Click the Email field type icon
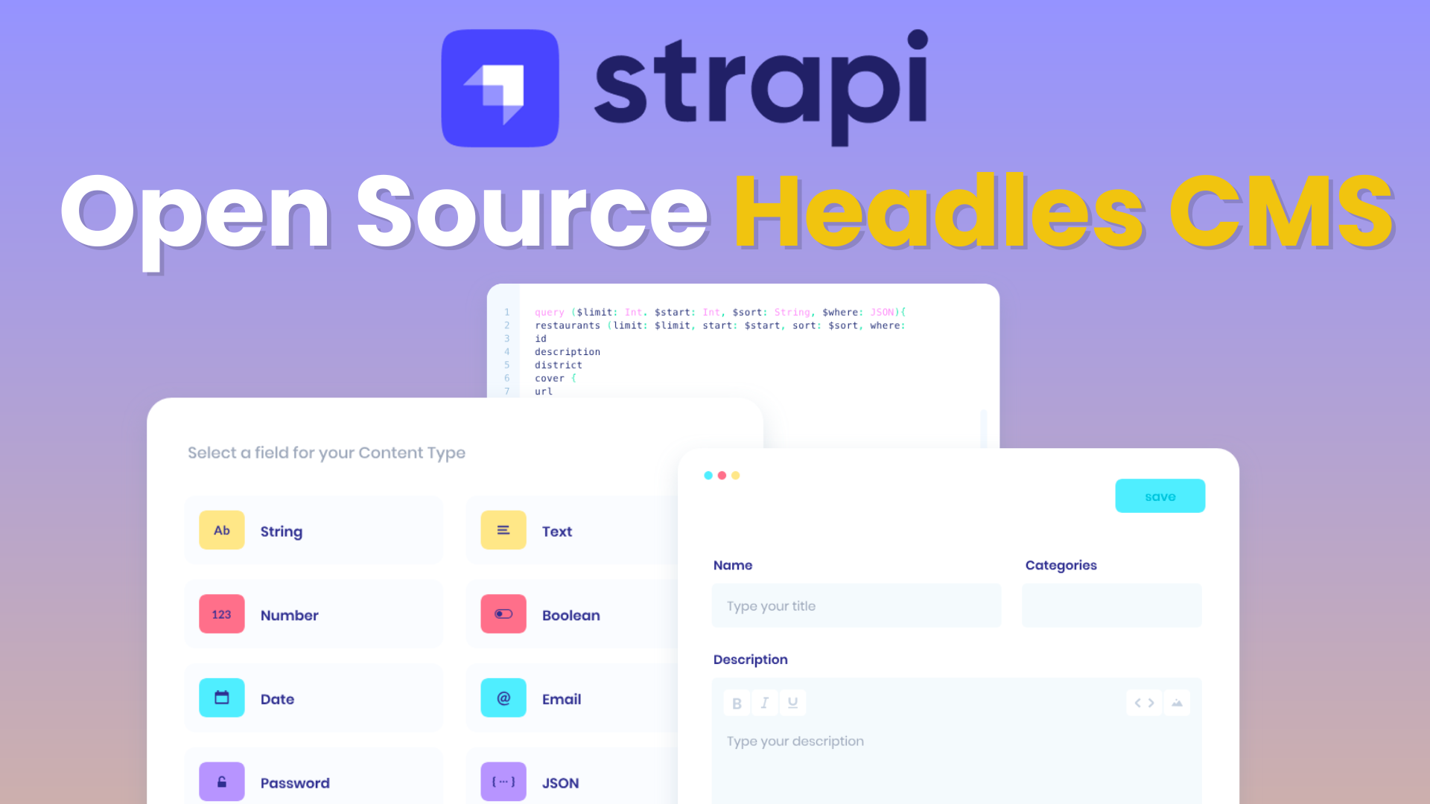 pos(503,698)
